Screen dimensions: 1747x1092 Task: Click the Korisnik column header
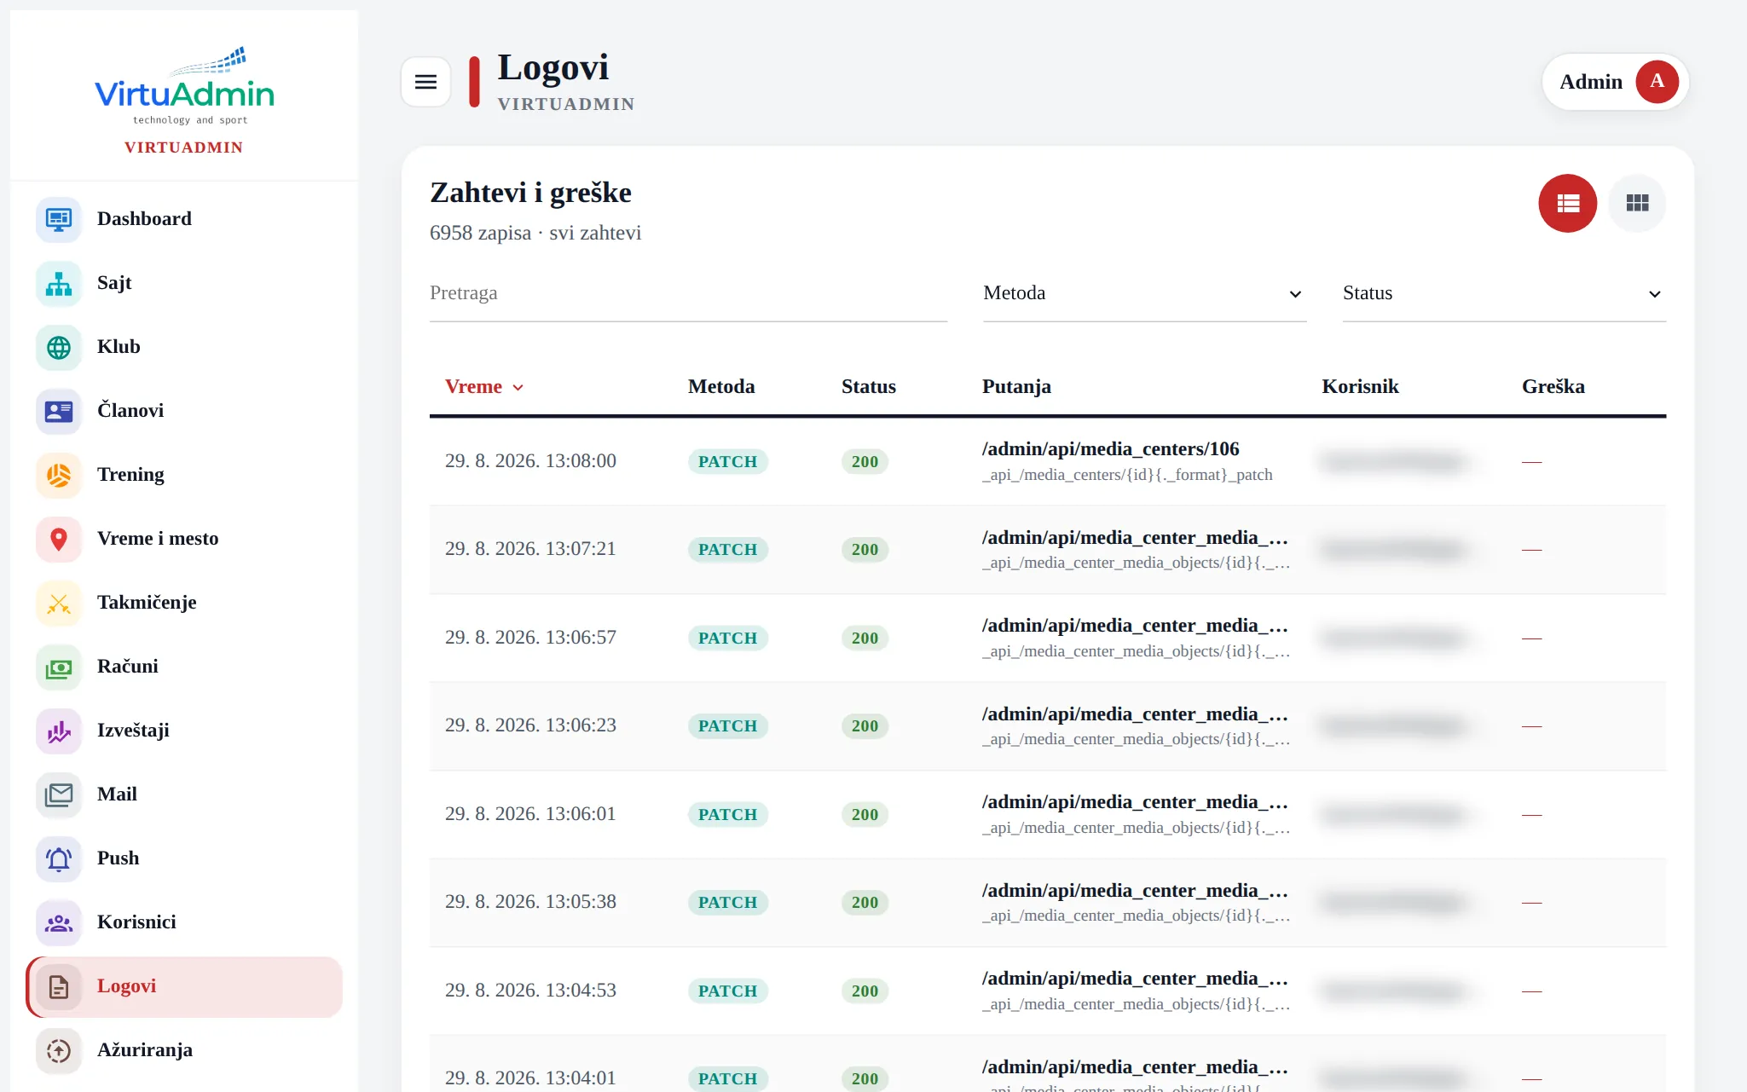coord(1360,387)
